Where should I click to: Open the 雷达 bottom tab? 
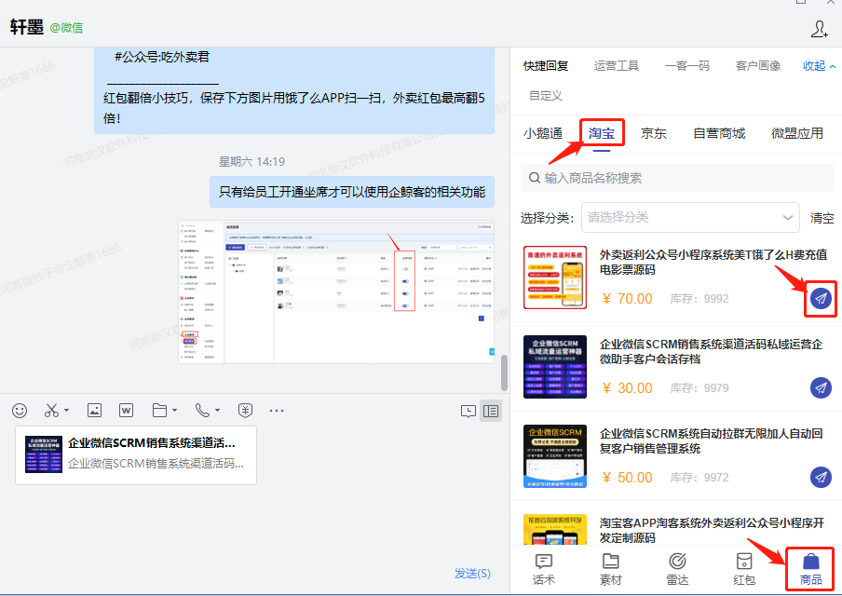677,570
